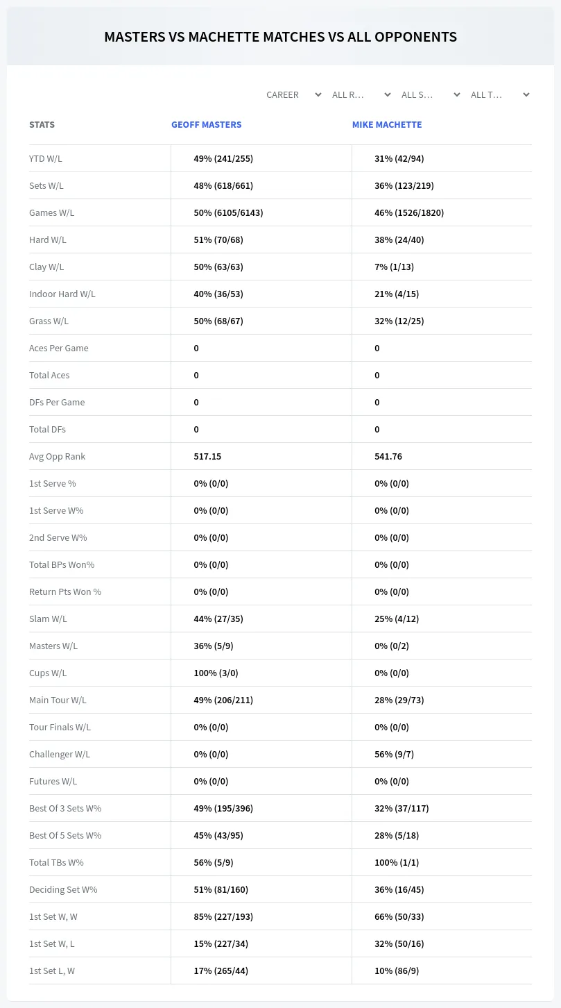Viewport: 561px width, 1008px height.
Task: Click Masters' Cups W/L value 100% (3/0)
Action: 216,673
